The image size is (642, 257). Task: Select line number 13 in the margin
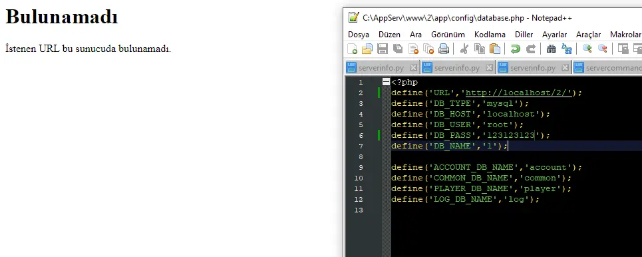pos(359,210)
